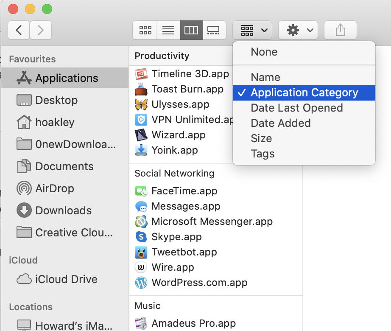Select Skype.app in the list

(176, 237)
